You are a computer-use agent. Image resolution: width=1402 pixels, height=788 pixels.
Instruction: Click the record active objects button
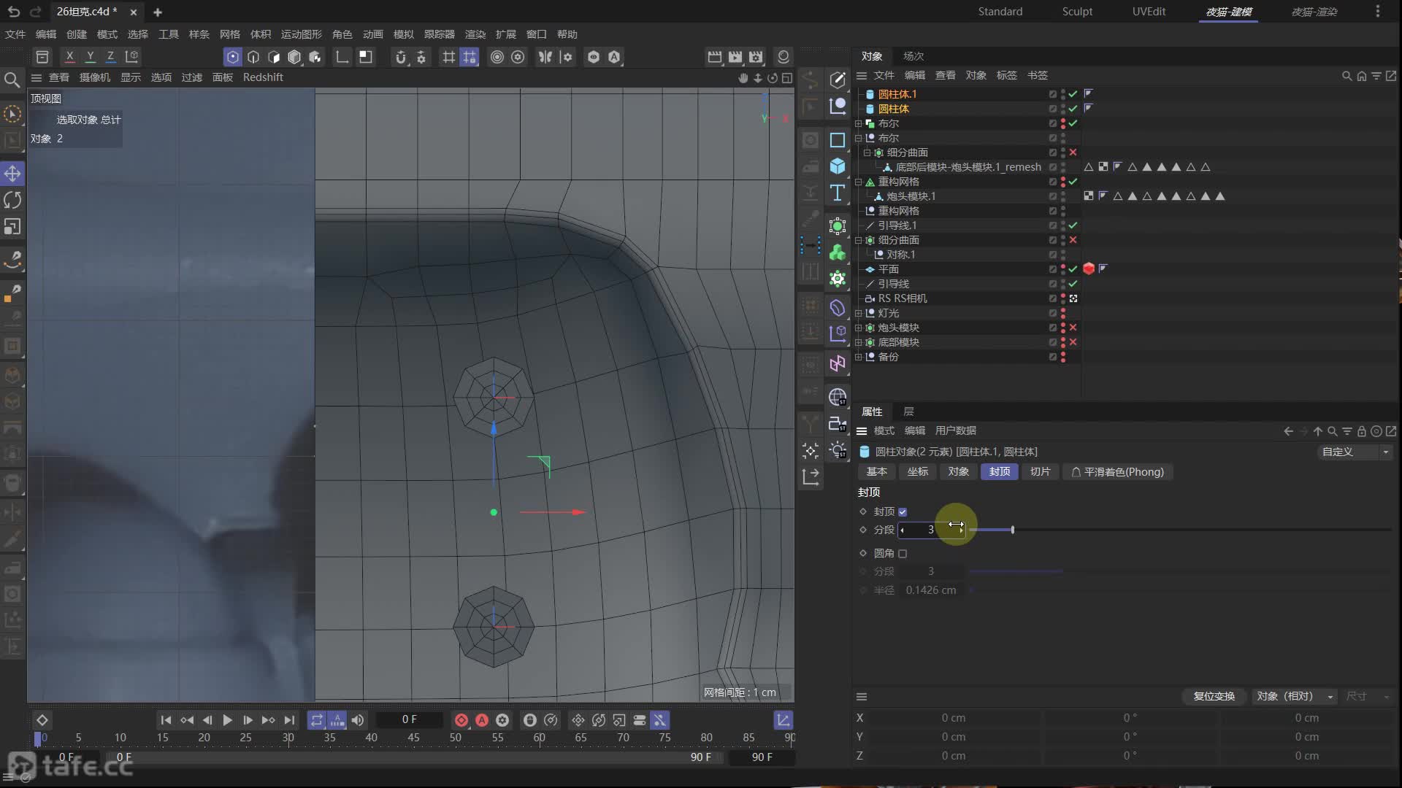[461, 720]
